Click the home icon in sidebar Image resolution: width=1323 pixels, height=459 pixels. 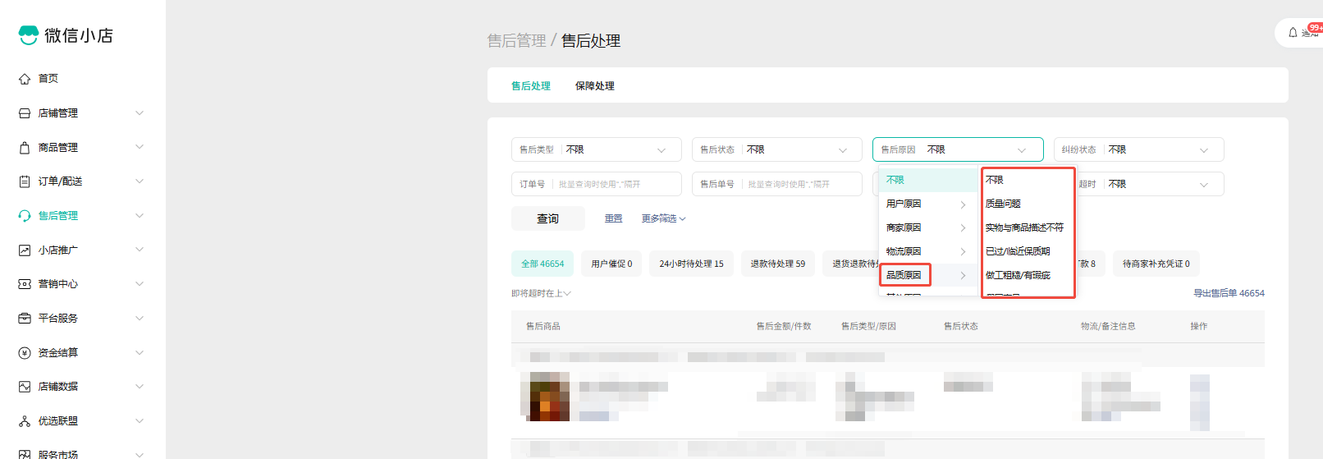[25, 79]
